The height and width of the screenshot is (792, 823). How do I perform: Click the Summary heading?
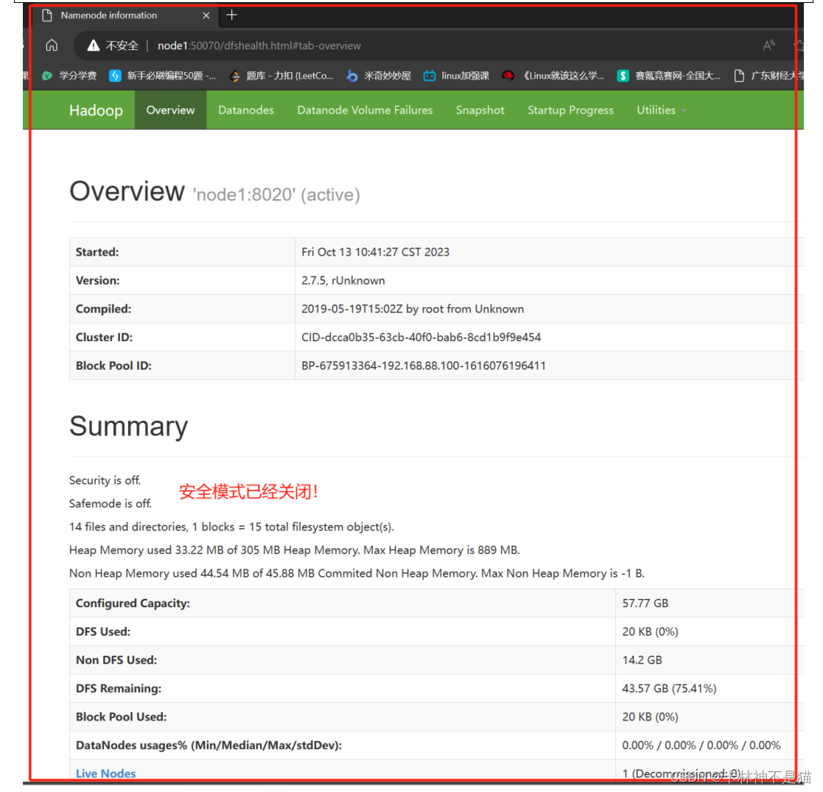129,426
